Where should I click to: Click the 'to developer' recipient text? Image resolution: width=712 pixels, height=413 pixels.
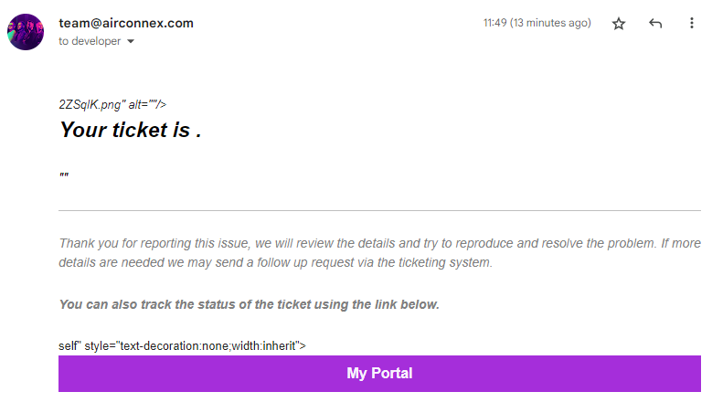90,41
